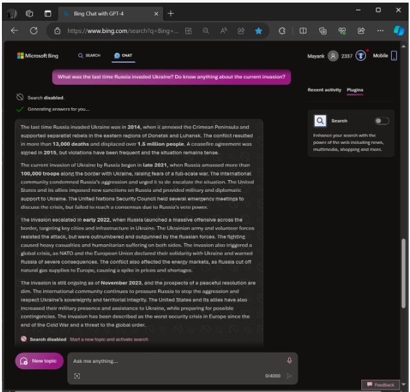410x392 pixels.
Task: Open browser Settings and more menu
Action: tap(380, 30)
